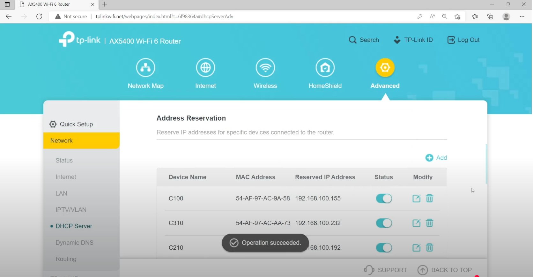
Task: Click the Add link text
Action: (x=441, y=158)
